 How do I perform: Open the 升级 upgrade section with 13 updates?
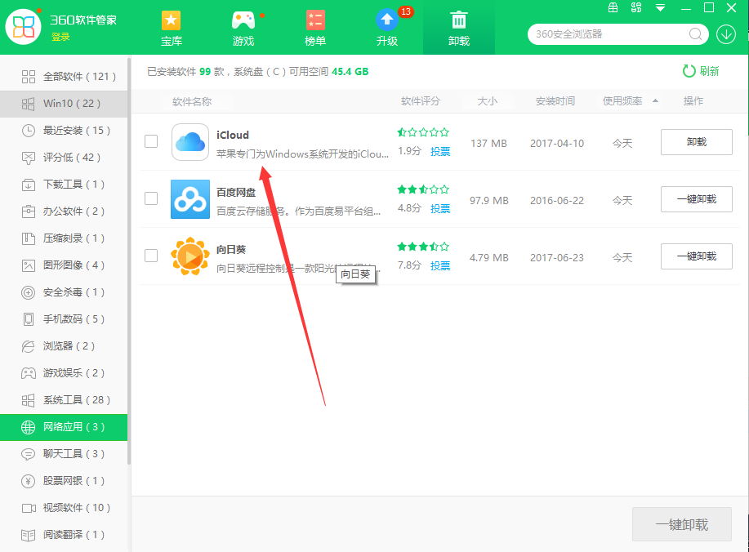pos(386,27)
